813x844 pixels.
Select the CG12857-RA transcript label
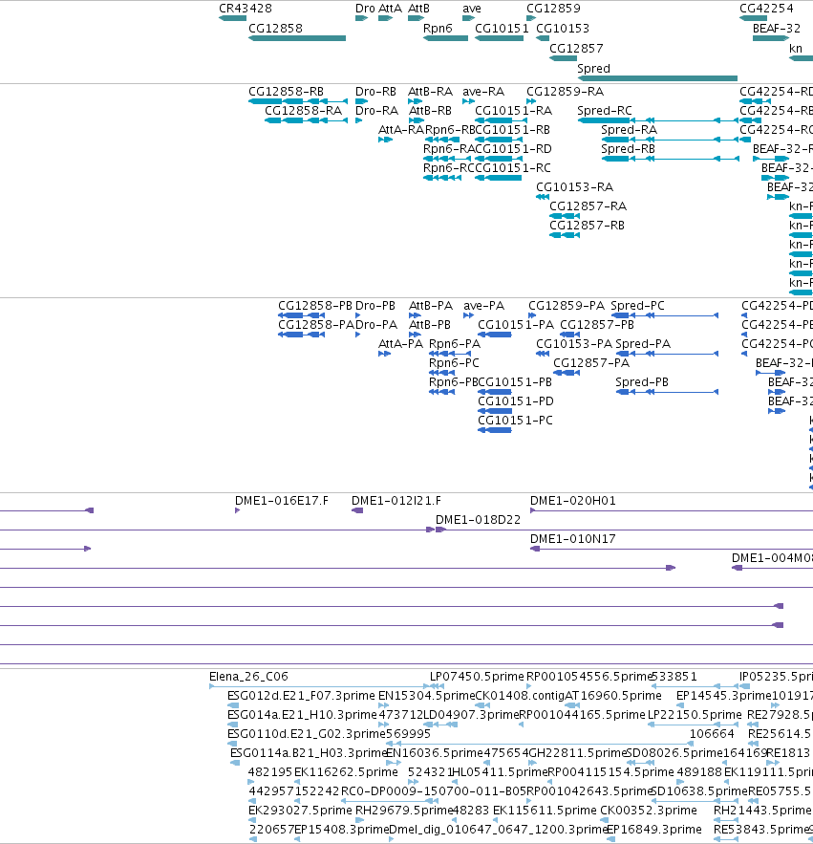[588, 206]
